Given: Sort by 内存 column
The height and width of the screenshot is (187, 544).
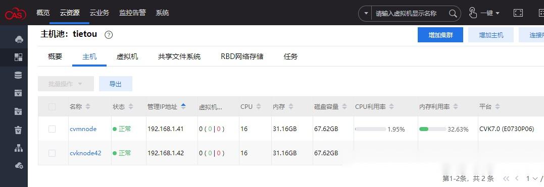Looking at the screenshot, I should pyautogui.click(x=291, y=107).
